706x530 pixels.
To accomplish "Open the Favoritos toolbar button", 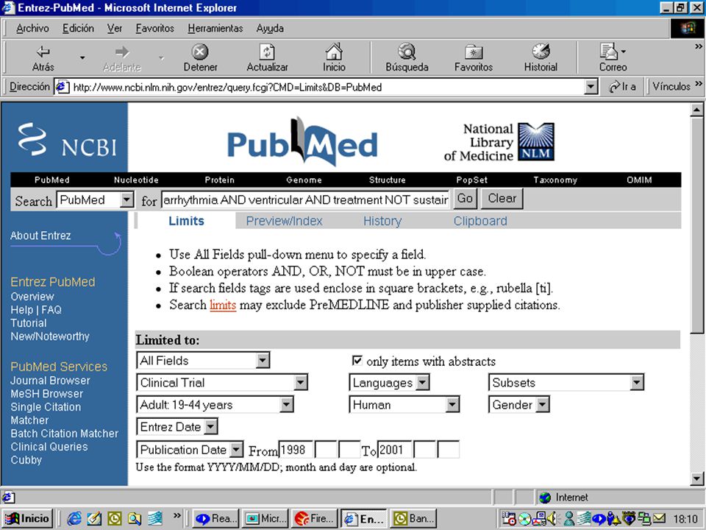I will [x=473, y=57].
